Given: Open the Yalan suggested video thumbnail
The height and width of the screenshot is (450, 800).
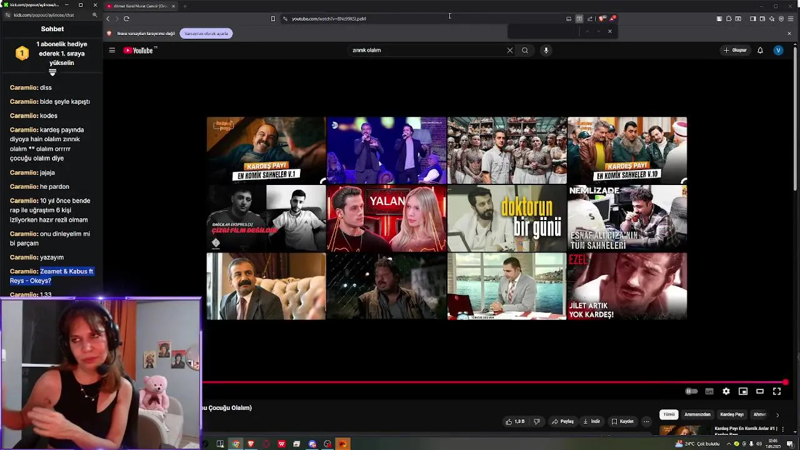Looking at the screenshot, I should (386, 218).
